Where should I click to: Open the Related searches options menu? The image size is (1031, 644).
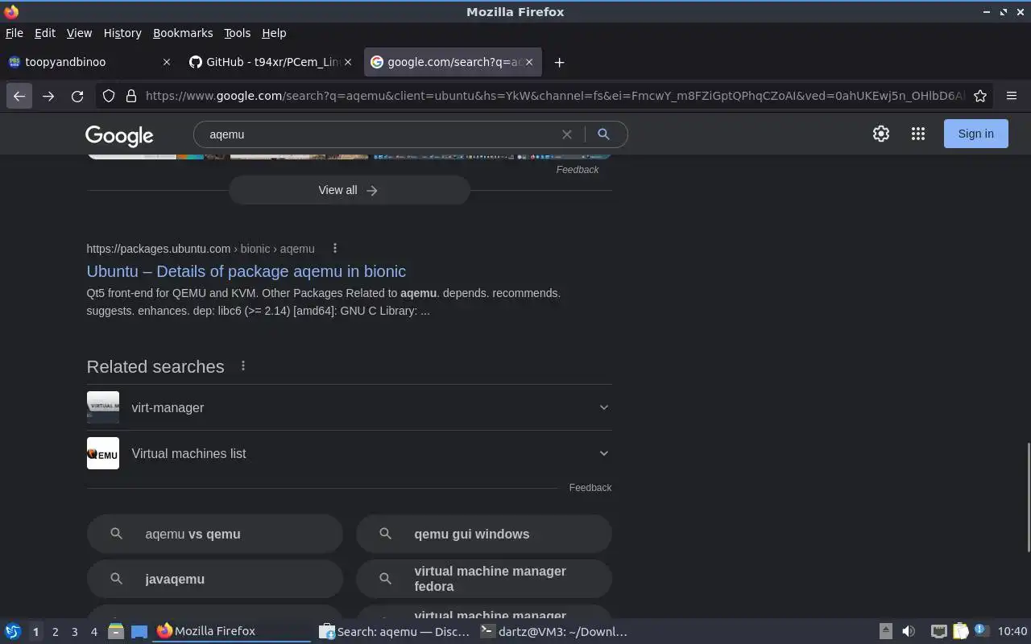(243, 365)
